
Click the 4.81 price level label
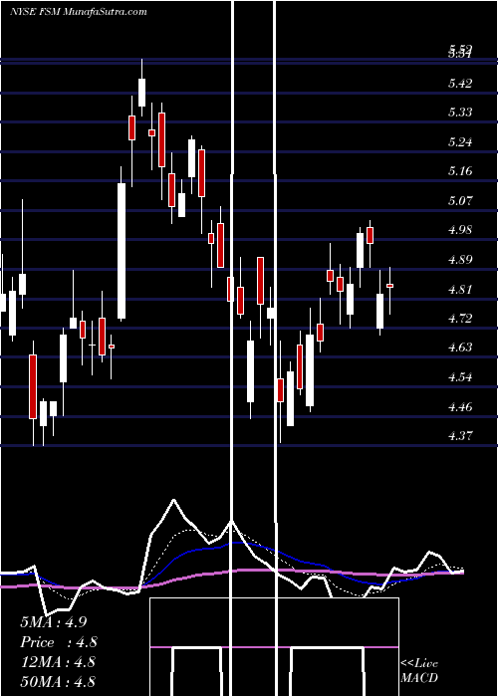pos(460,290)
